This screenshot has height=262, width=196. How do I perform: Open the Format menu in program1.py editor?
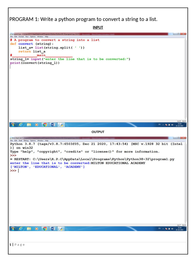pyautogui.click(x=21, y=37)
